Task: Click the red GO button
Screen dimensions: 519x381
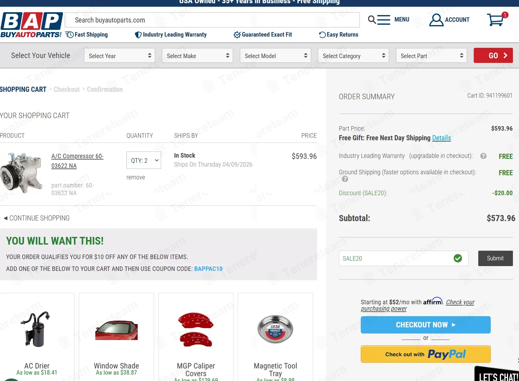Action: (x=493, y=56)
